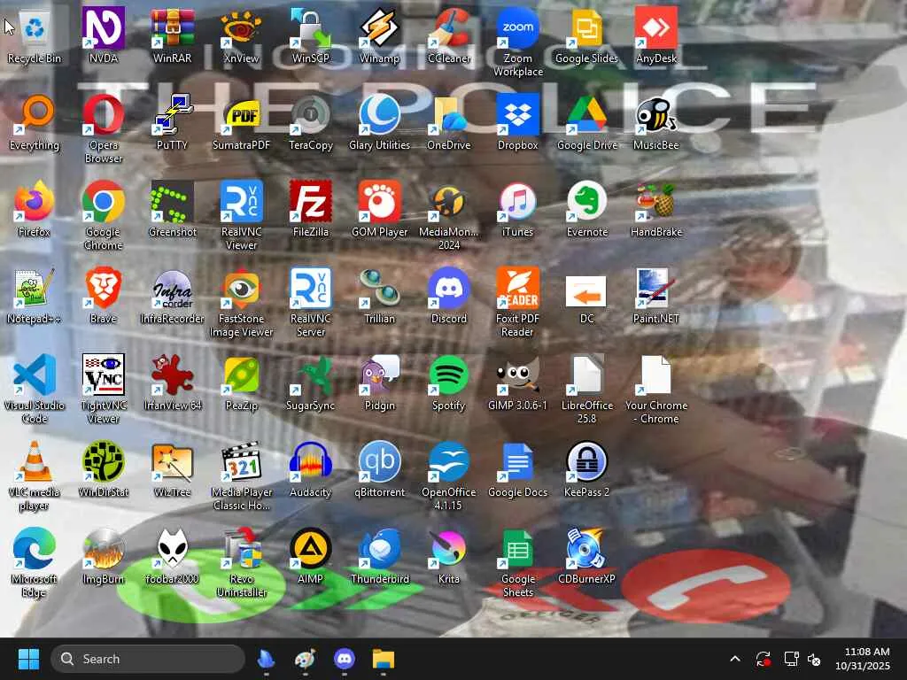Image resolution: width=907 pixels, height=680 pixels.
Task: Select the Krita desktop shortcut
Action: 449,556
